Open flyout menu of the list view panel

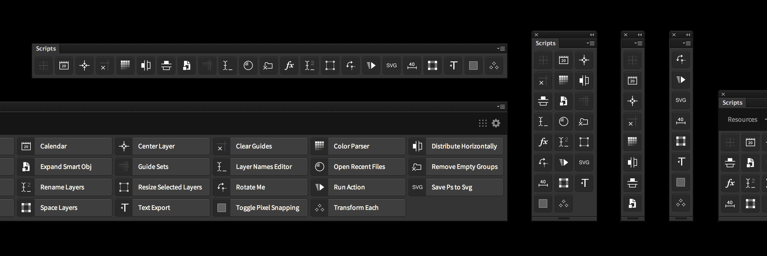click(x=501, y=107)
